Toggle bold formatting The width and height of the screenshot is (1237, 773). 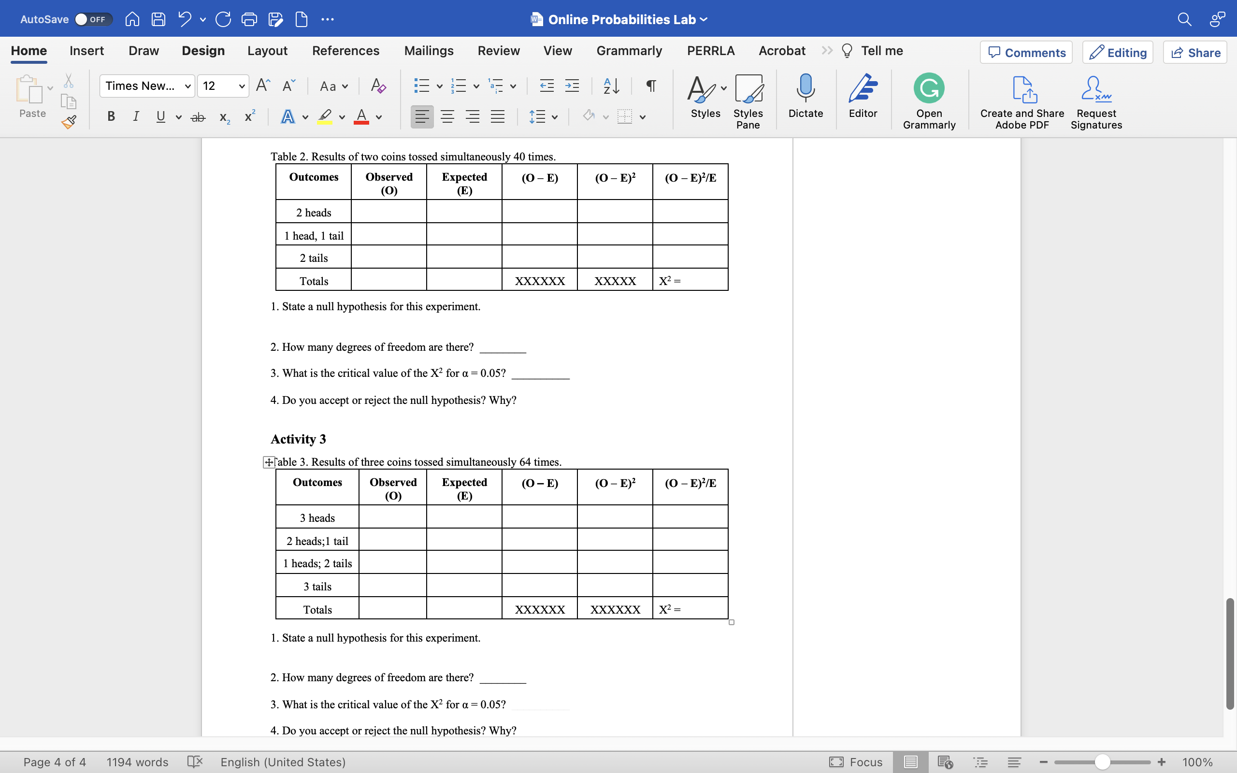tap(111, 116)
